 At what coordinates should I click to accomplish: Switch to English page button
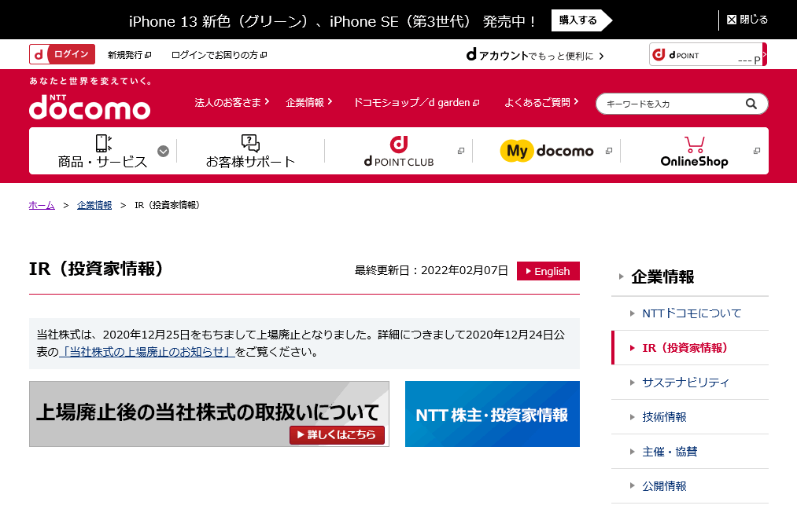(x=548, y=271)
